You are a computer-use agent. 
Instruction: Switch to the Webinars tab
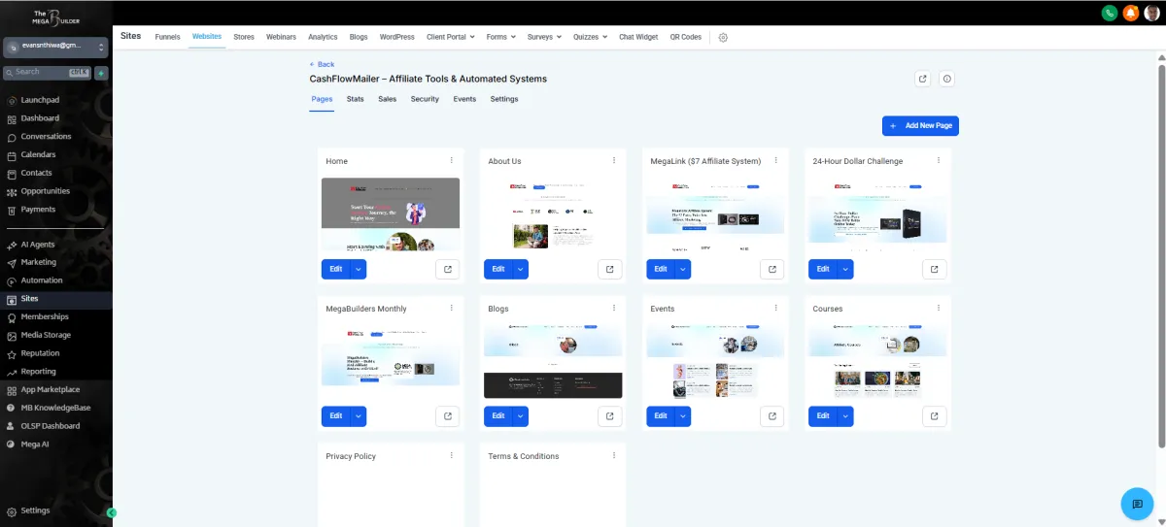pos(281,37)
